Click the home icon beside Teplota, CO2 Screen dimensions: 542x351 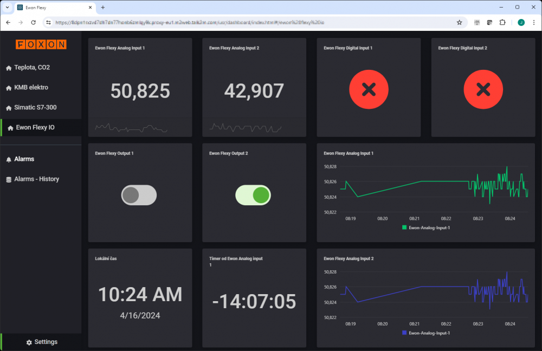tap(9, 68)
